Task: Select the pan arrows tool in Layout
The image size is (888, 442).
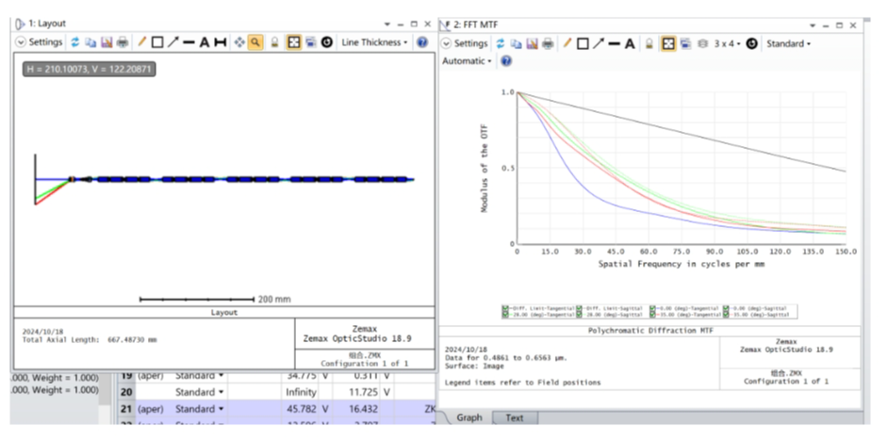Action: pos(238,42)
